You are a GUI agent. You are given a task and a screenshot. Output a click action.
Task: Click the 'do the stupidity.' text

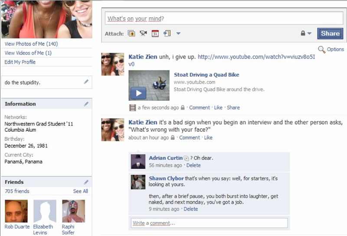pyautogui.click(x=23, y=82)
